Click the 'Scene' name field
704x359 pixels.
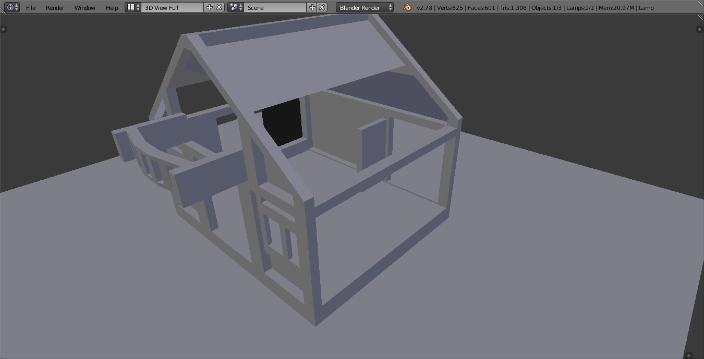click(275, 7)
